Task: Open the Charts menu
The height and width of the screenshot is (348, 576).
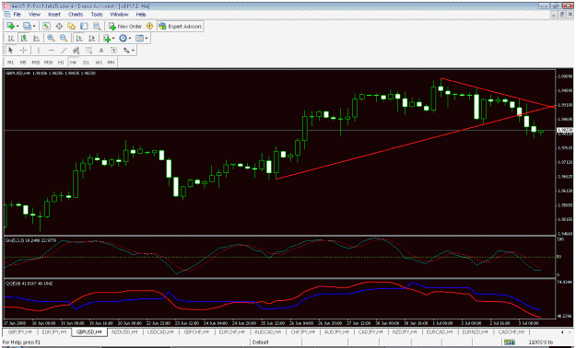Action: pos(76,15)
